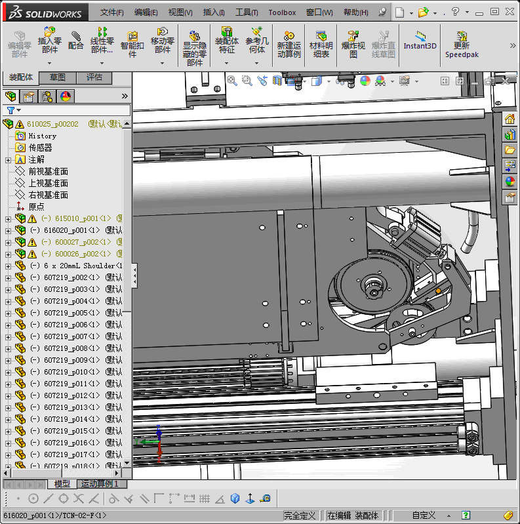Open dropdown under Linear Component Pattern (线性零部件)
Viewport: 520px width, 524px height.
click(x=102, y=63)
